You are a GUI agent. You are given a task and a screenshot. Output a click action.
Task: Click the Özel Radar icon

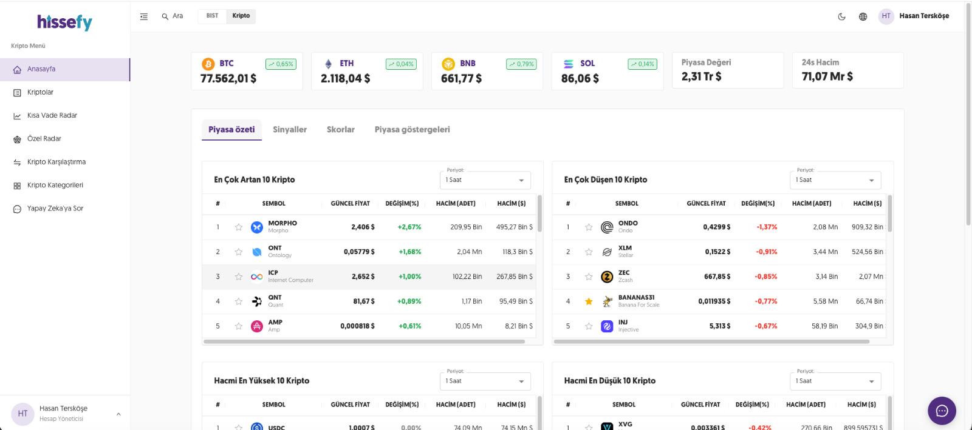point(17,139)
